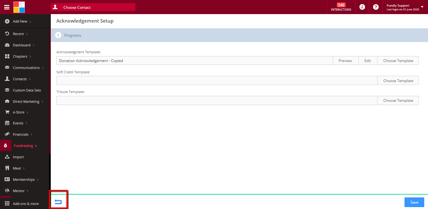Edit the Acknowledgment Template
The height and width of the screenshot is (209, 428).
[368, 61]
